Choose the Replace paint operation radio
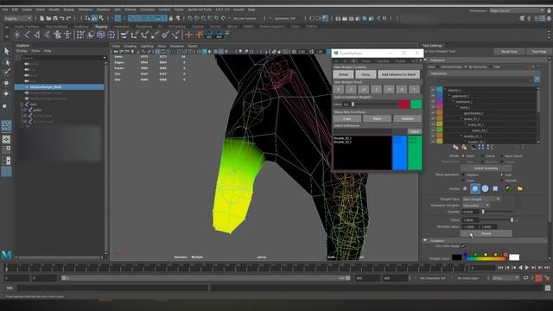The image size is (553, 311). (x=463, y=175)
